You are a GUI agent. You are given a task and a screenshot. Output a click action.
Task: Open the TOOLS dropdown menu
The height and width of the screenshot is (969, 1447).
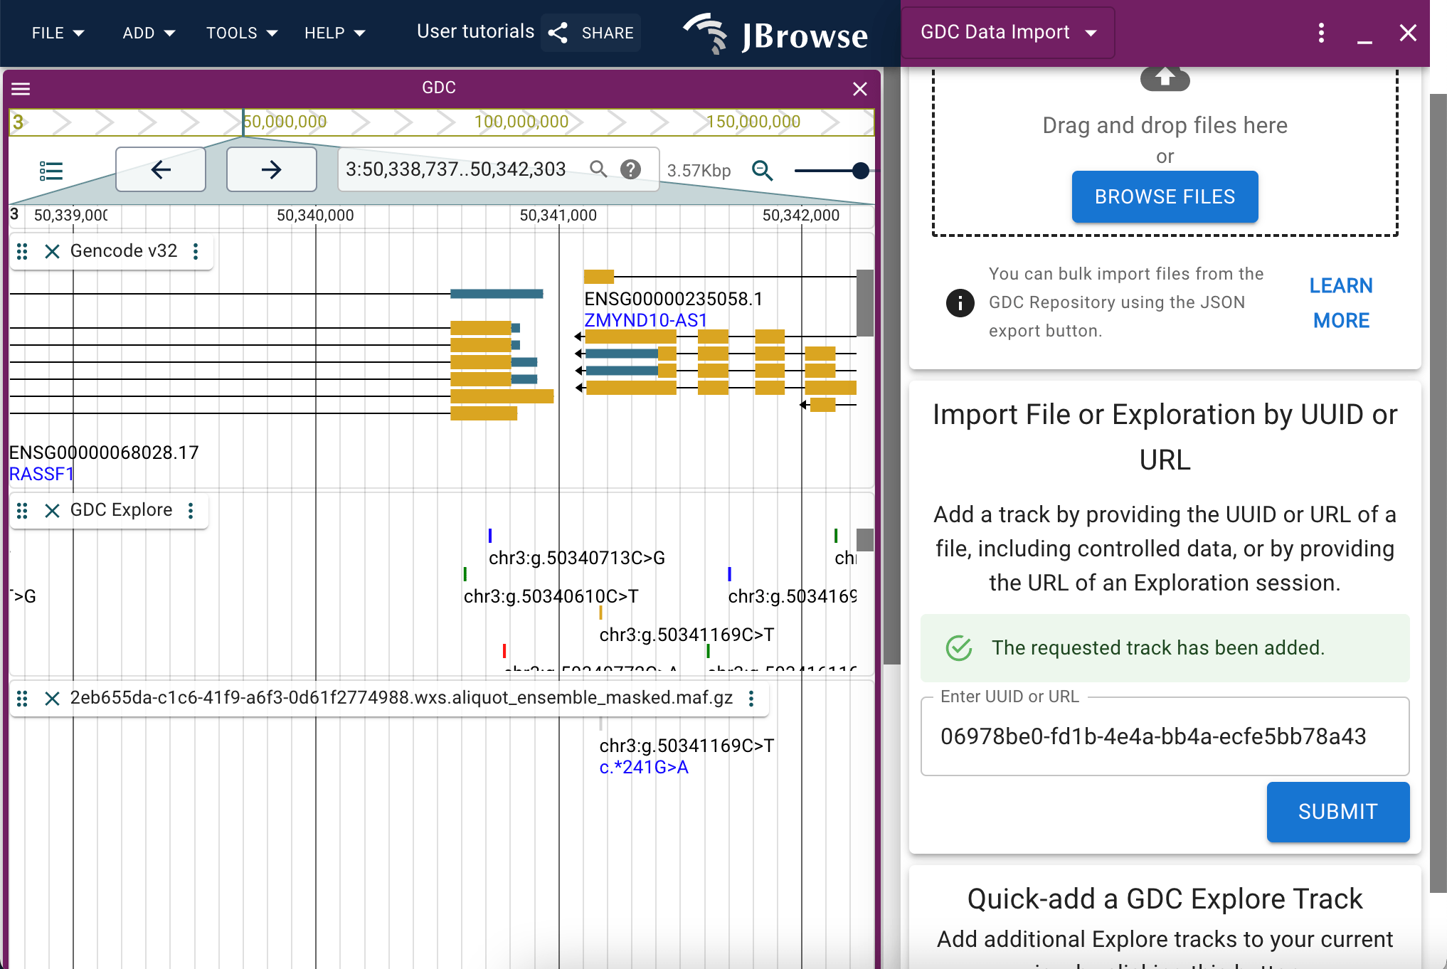(x=242, y=33)
